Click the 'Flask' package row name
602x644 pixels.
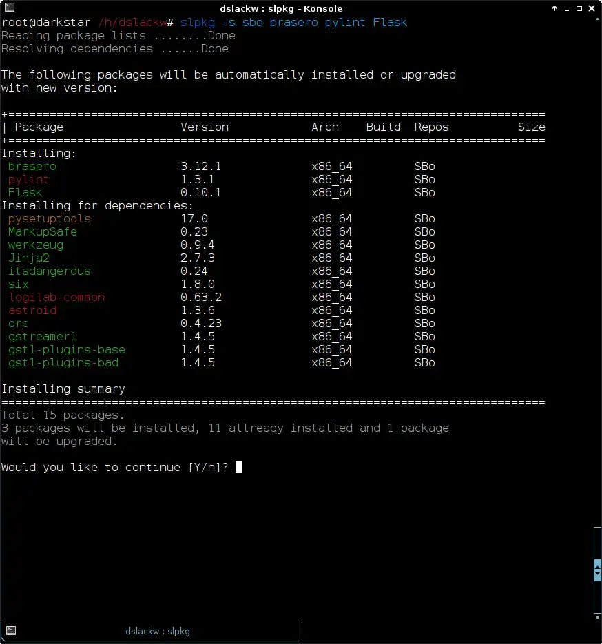tap(25, 193)
